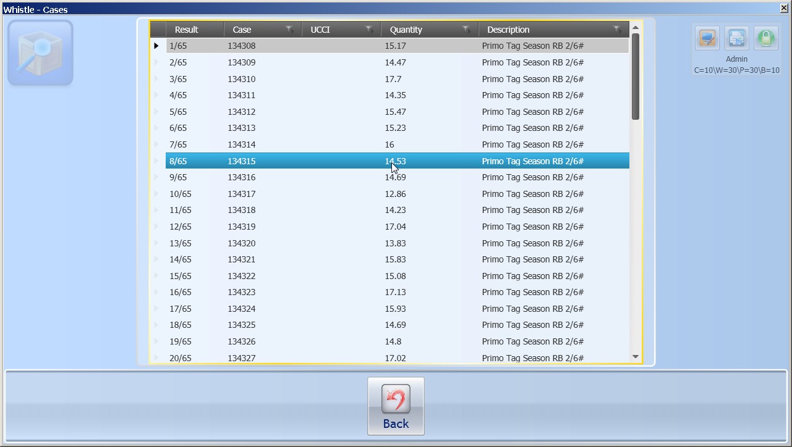Select case number 134314
Image resolution: width=792 pixels, height=447 pixels.
[x=241, y=144]
